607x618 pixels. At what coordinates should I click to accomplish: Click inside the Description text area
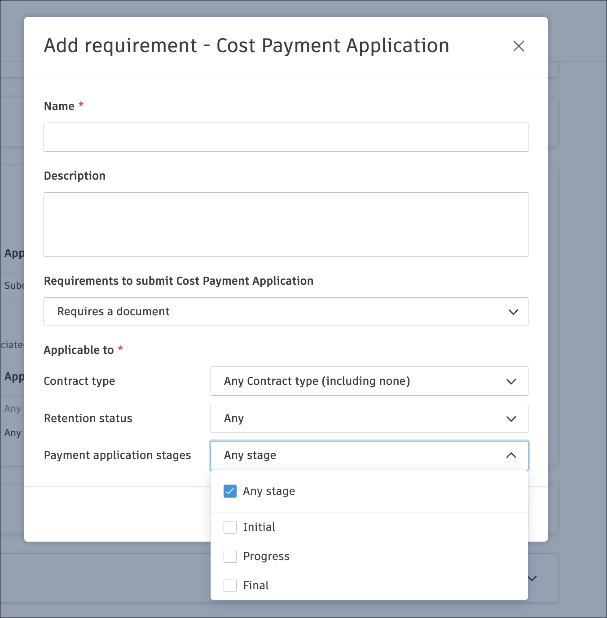(x=286, y=224)
